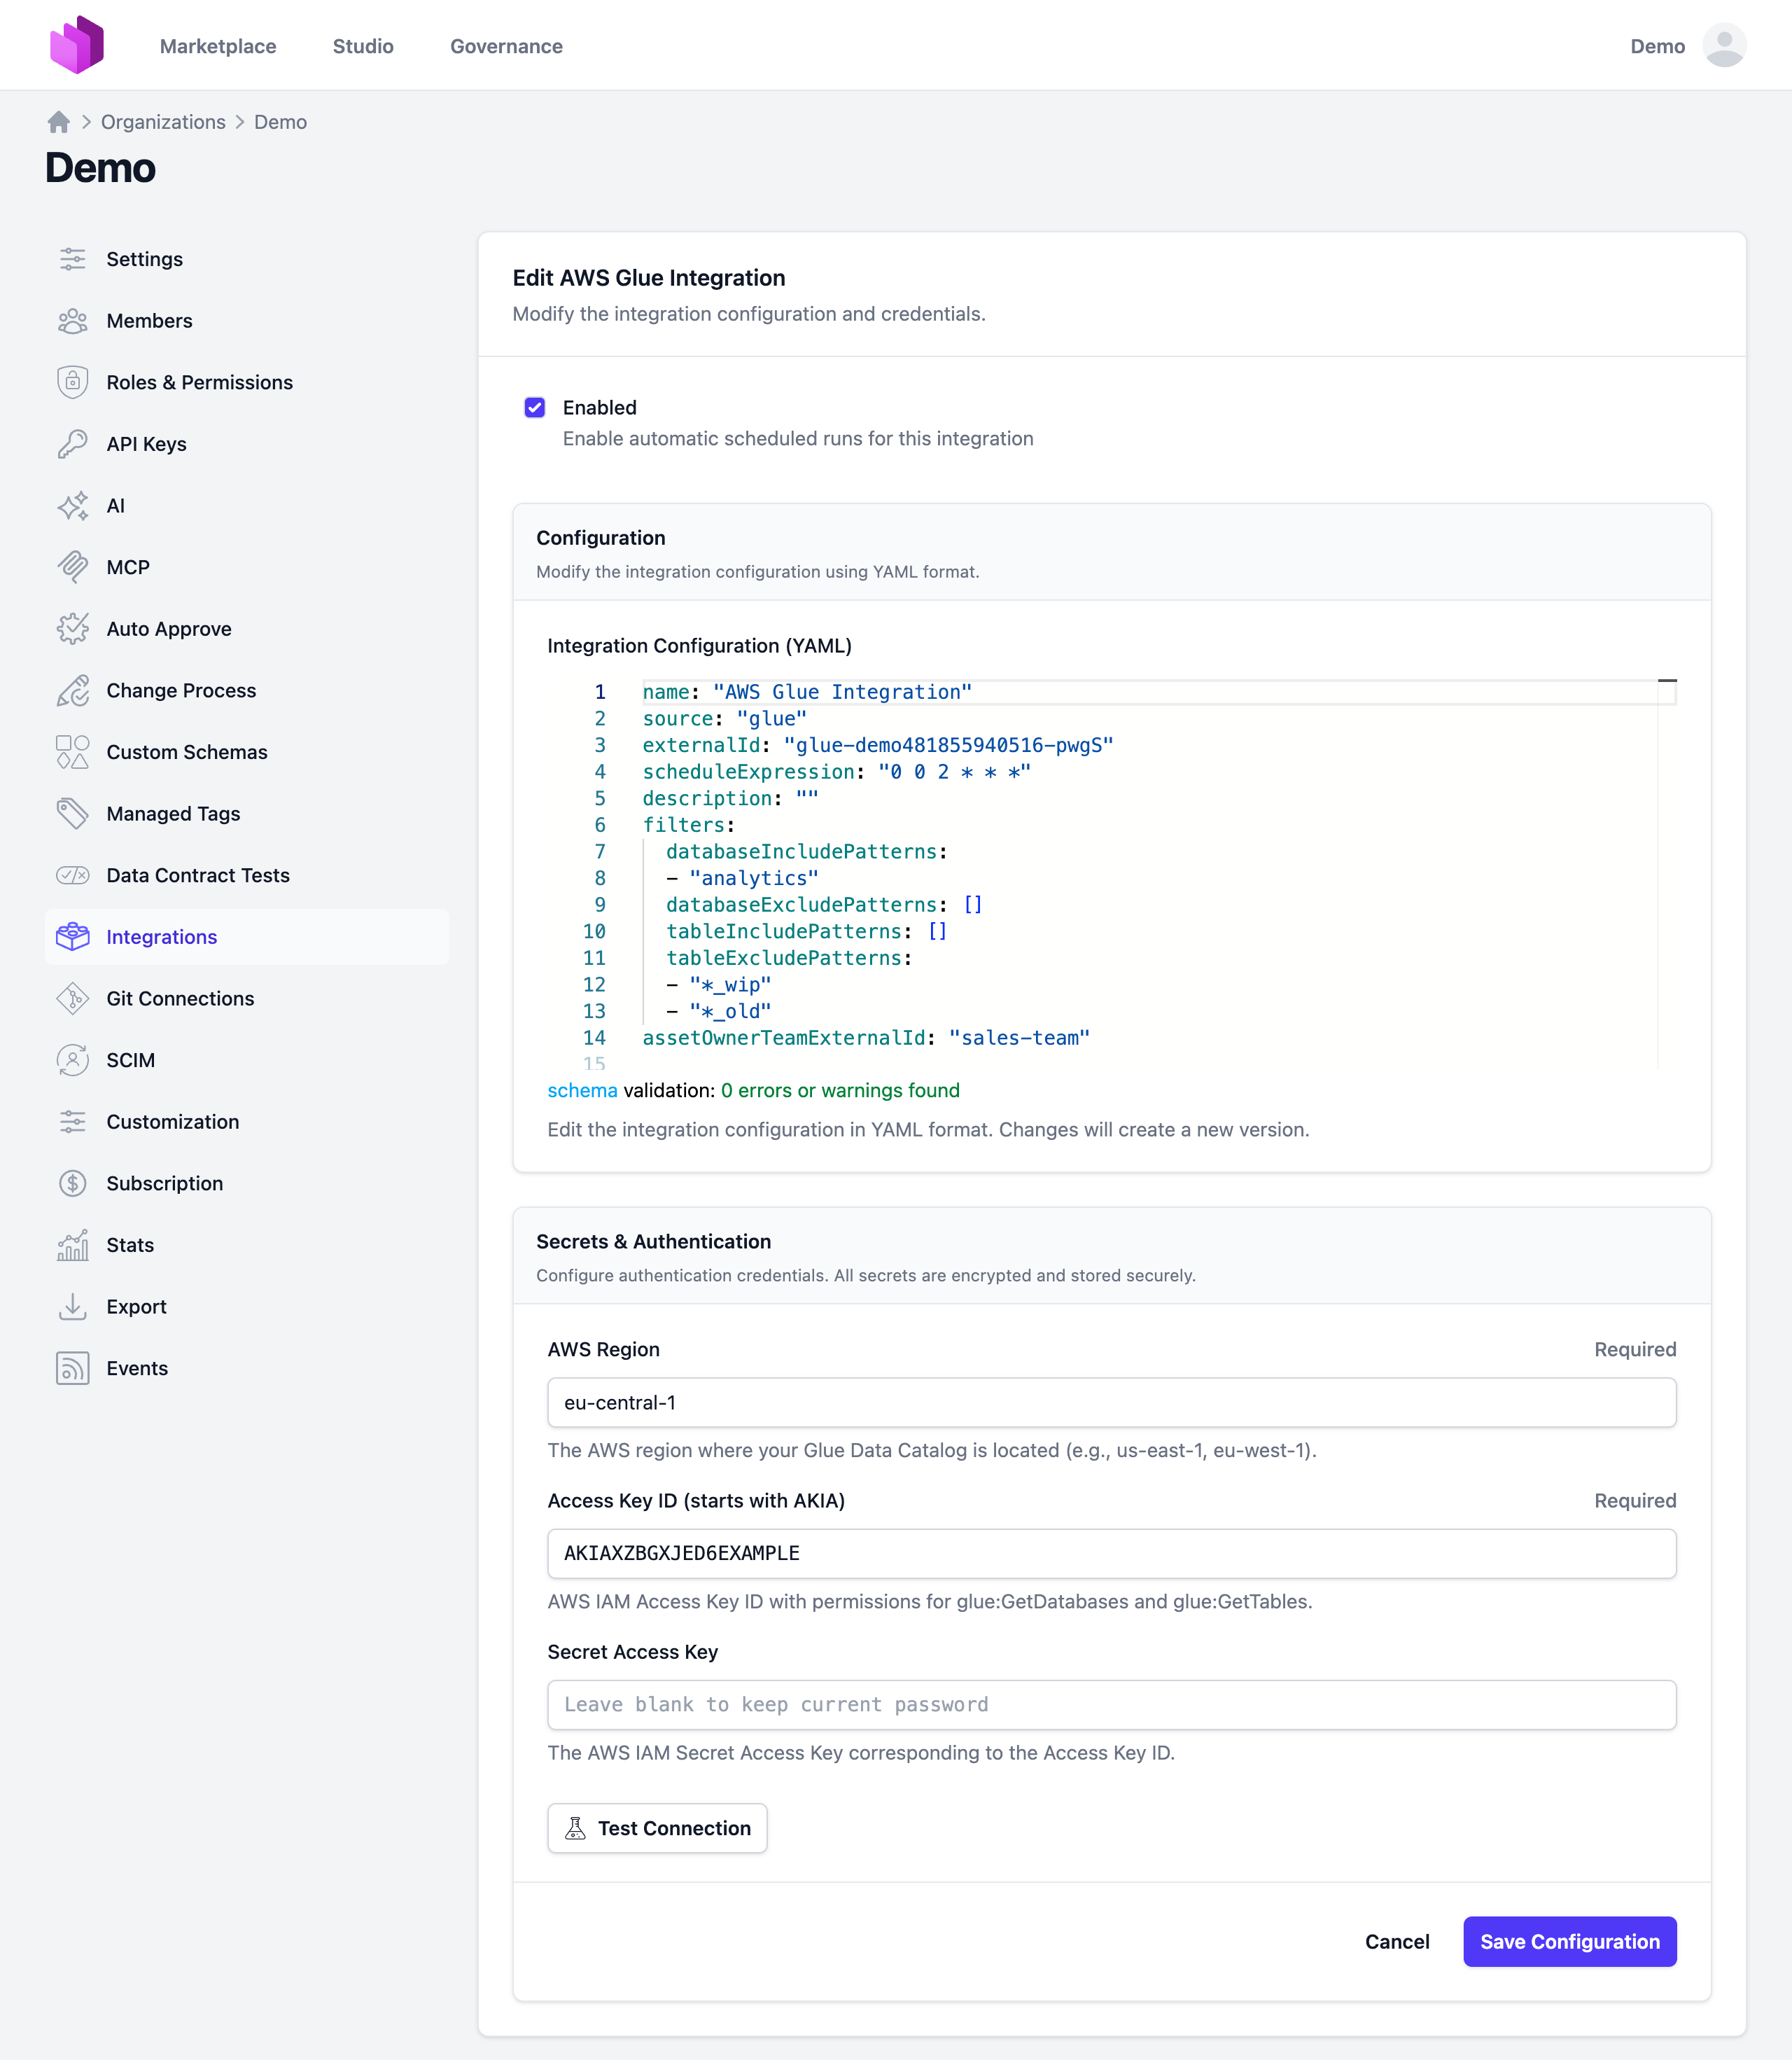1792x2060 pixels.
Task: Click the AWS Region input field
Action: [x=1111, y=1403]
